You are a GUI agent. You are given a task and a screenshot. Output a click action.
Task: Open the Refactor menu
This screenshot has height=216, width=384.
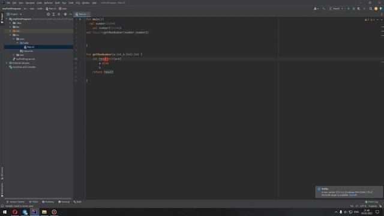click(x=48, y=3)
